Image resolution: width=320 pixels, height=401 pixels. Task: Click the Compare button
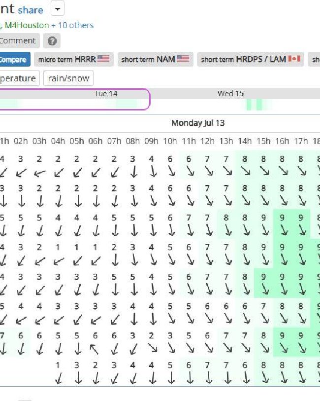coord(14,59)
